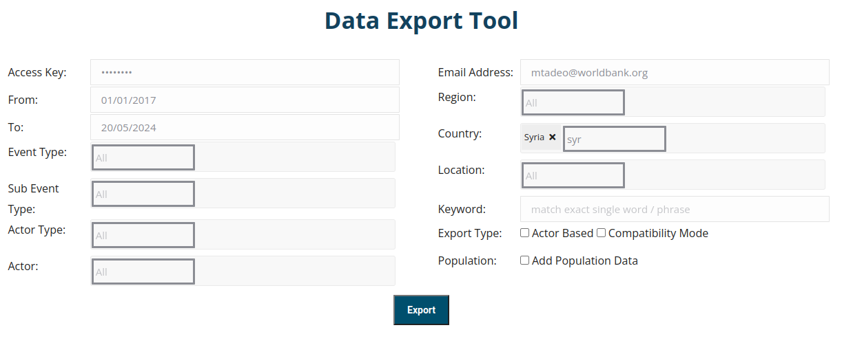
Task: Click the Email Address input field
Action: (674, 72)
